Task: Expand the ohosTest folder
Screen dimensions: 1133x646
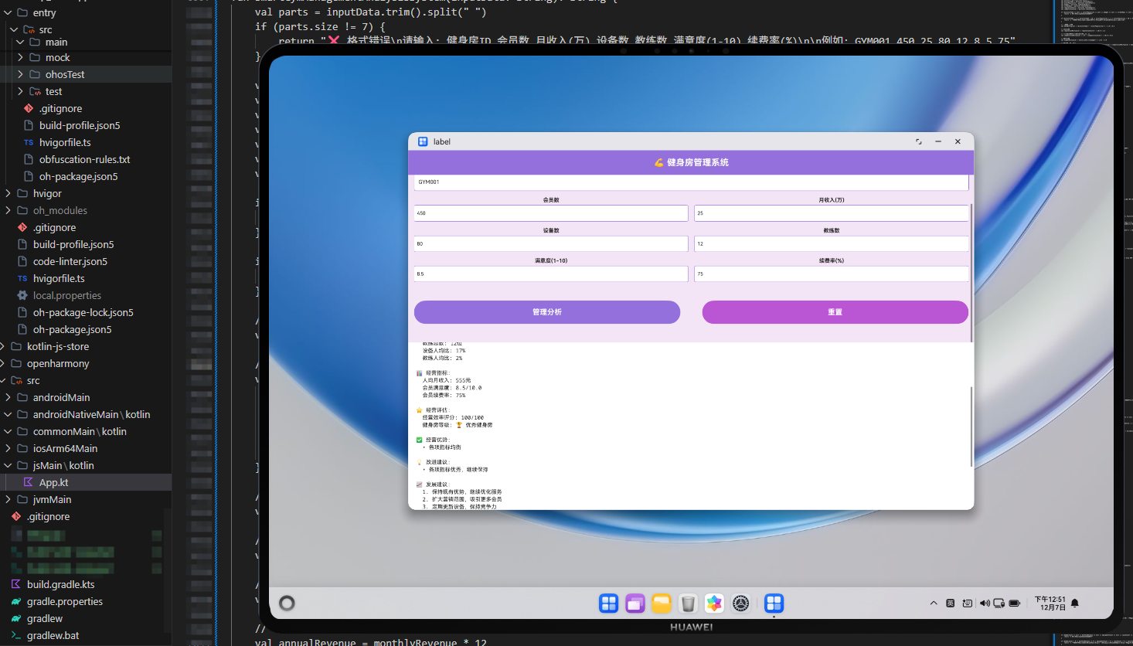Action: pos(20,74)
